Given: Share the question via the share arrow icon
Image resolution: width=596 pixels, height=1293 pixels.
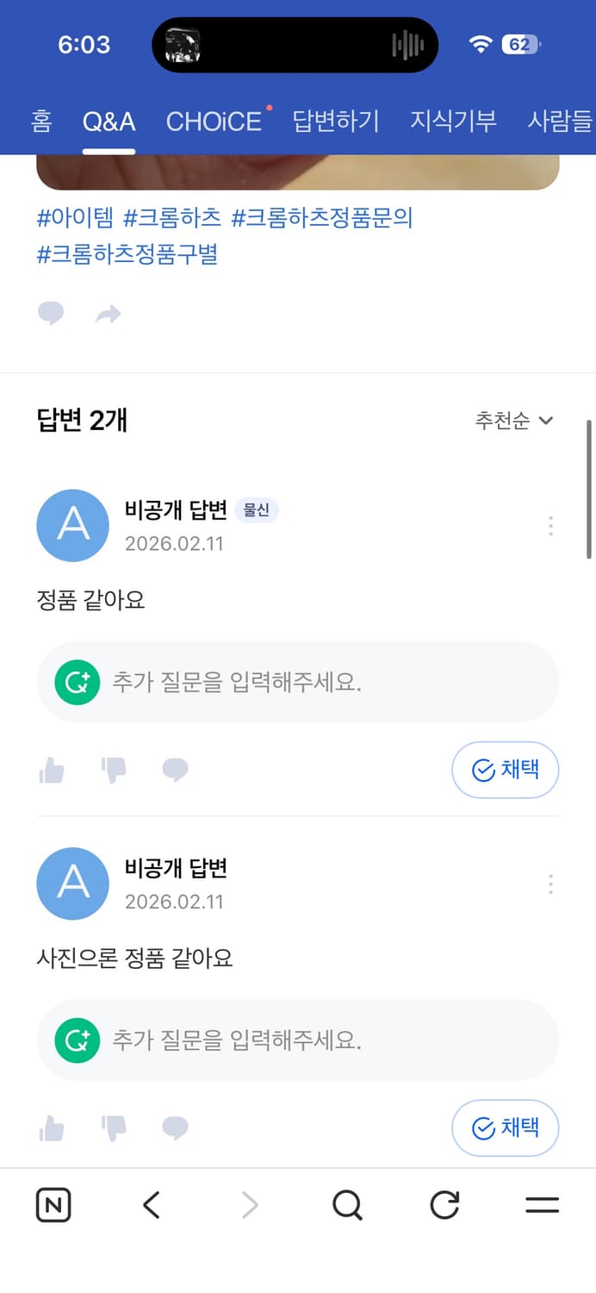Looking at the screenshot, I should 108,313.
